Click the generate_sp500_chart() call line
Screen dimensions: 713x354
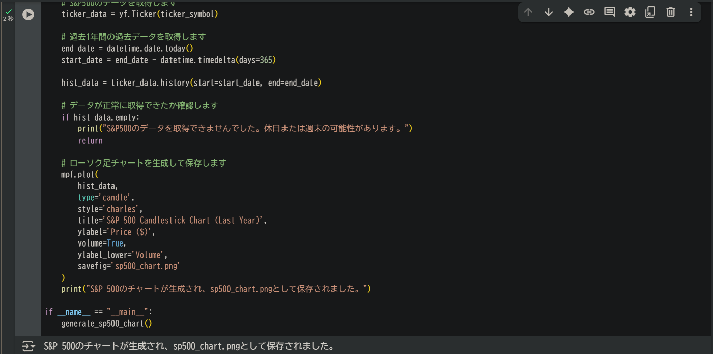pos(107,323)
